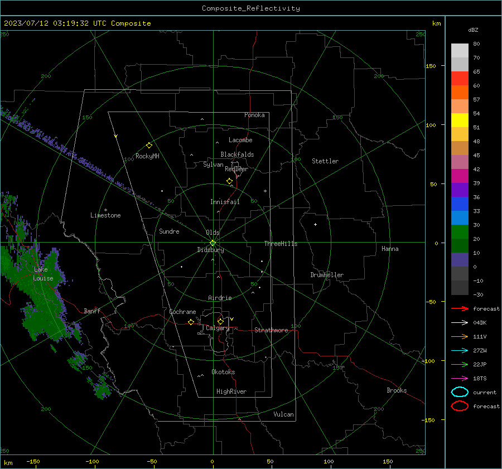Viewport: 502px width, 469px height.
Task: Click the bright green 20-30 dBZ swatch
Action: [x=460, y=232]
